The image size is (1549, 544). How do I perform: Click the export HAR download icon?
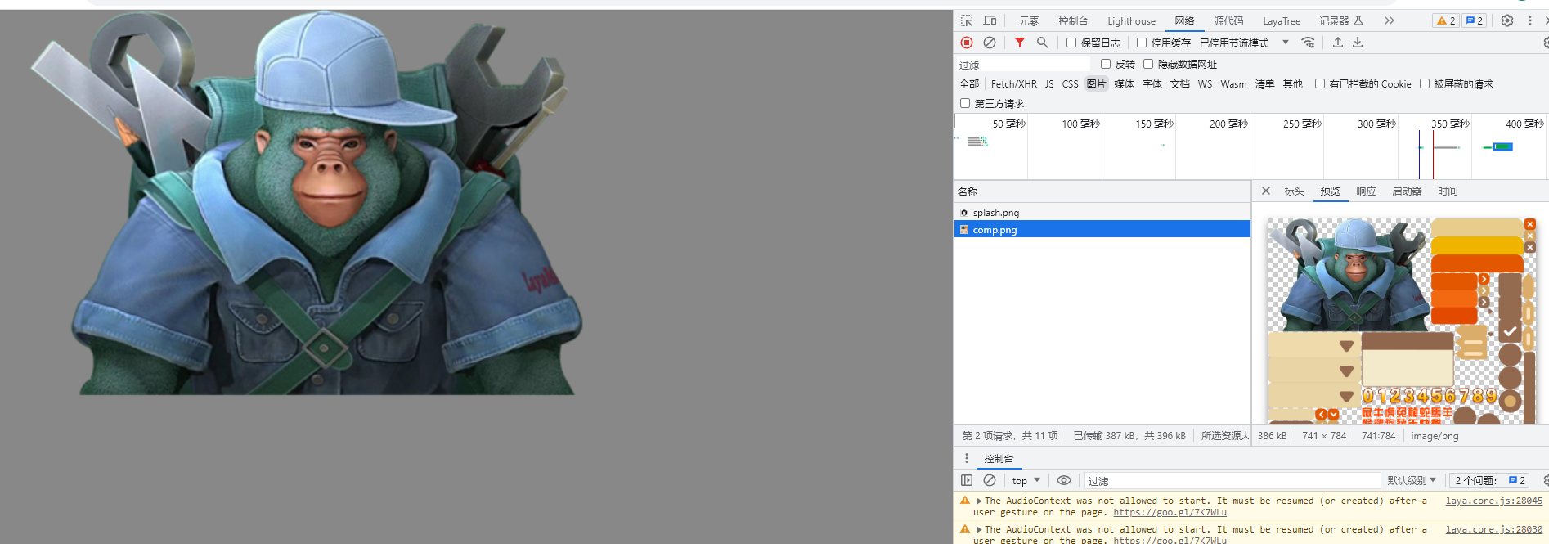(1358, 43)
